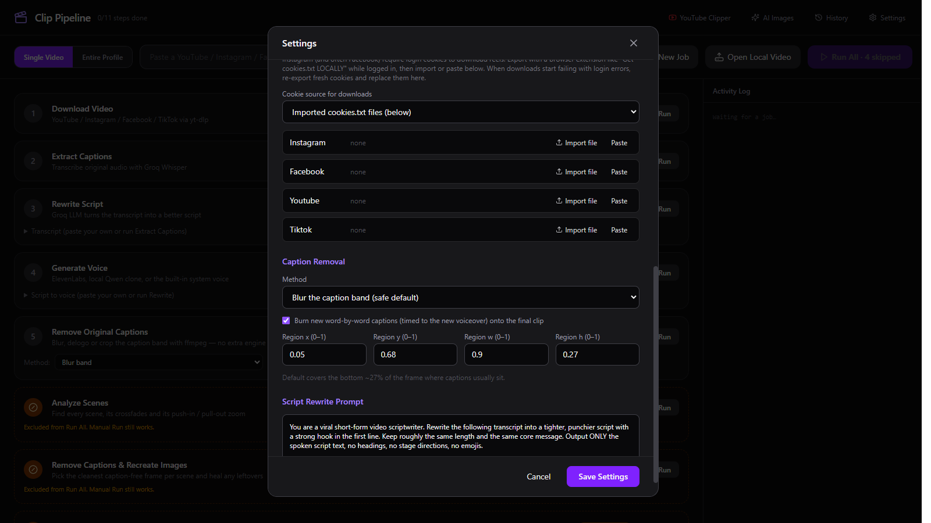The height and width of the screenshot is (523, 931).
Task: Open the Blur band method dropdown
Action: click(159, 363)
